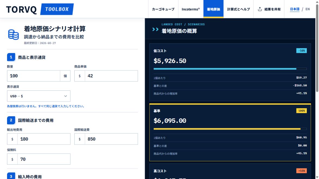Image resolution: width=319 pixels, height=179 pixels.
Task: Click the dollar sign prefix of 国際輸送費
Action: 79,139
